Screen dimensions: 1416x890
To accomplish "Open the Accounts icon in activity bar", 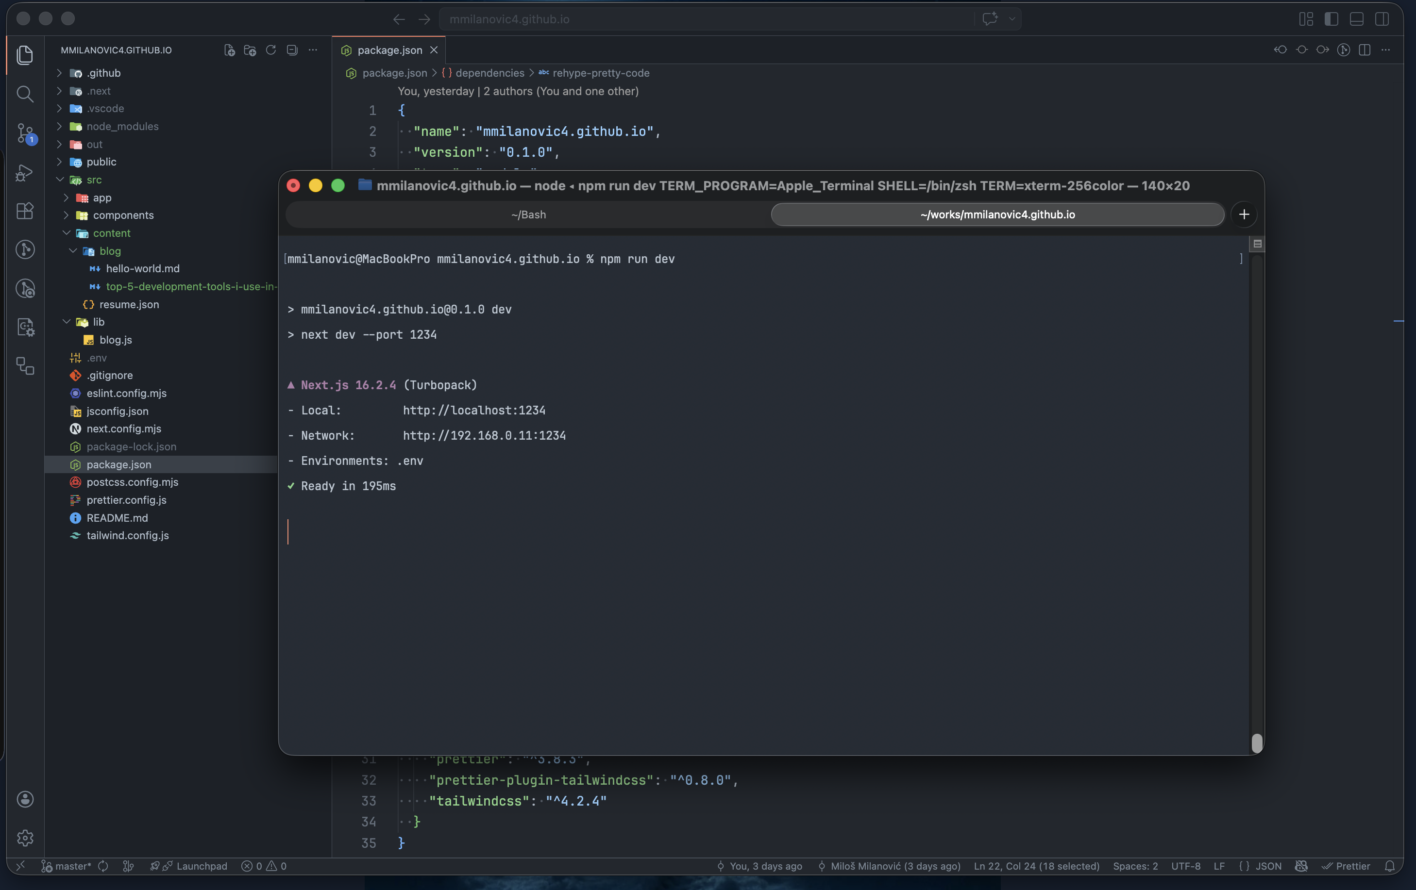I will pos(25,799).
